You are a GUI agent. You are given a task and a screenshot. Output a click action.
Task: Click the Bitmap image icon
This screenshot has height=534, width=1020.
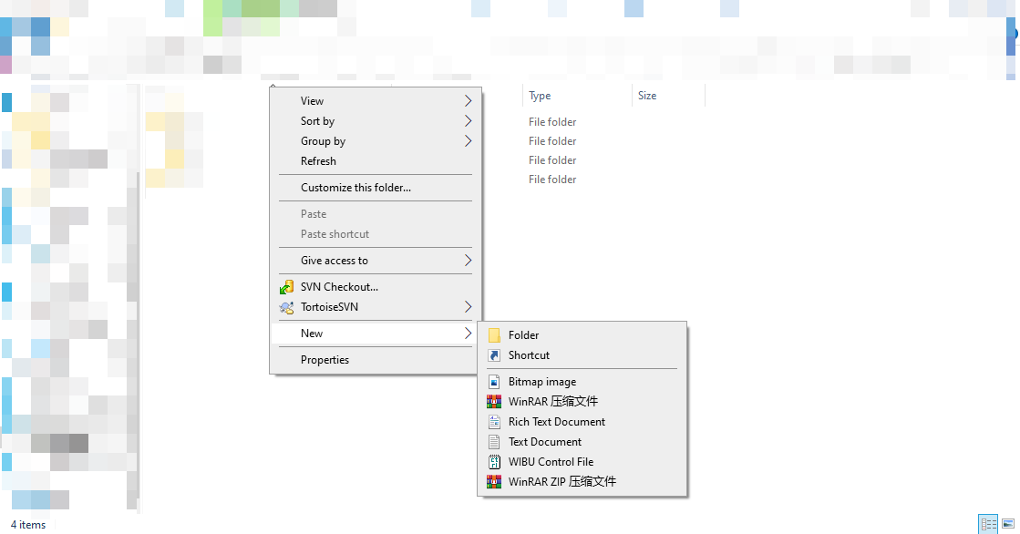[494, 382]
